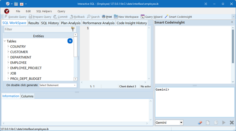236x131 pixels.
Task: Select the EMPLOYEE table name
Action: pyautogui.click(x=18, y=63)
